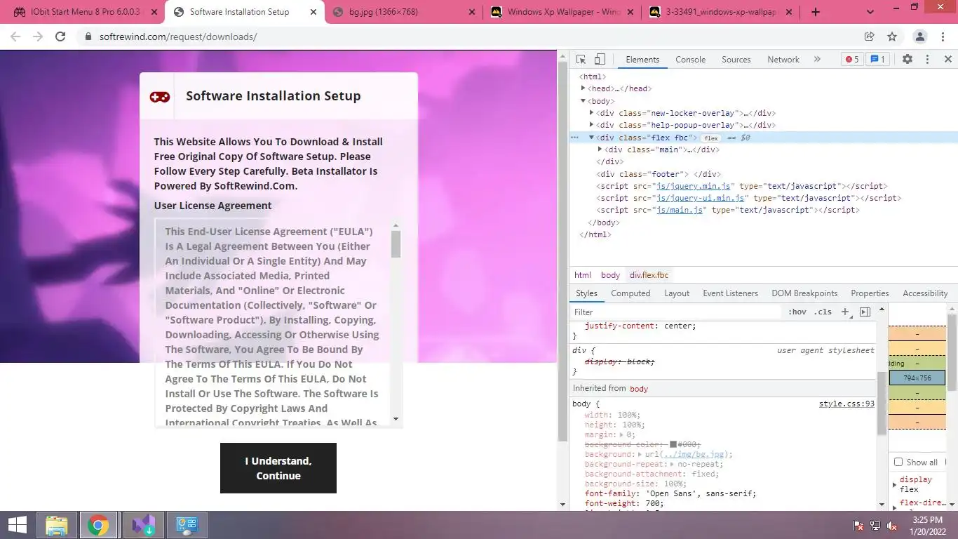Expand the margin shorthand value
958x539 pixels.
click(x=622, y=435)
